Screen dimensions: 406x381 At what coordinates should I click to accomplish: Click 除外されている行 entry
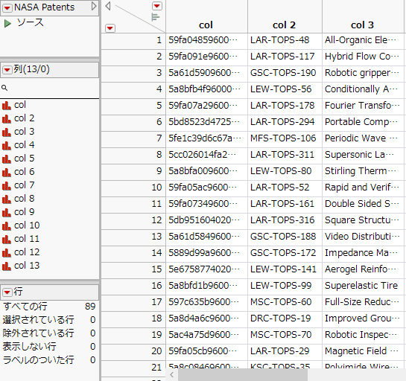[49, 333]
